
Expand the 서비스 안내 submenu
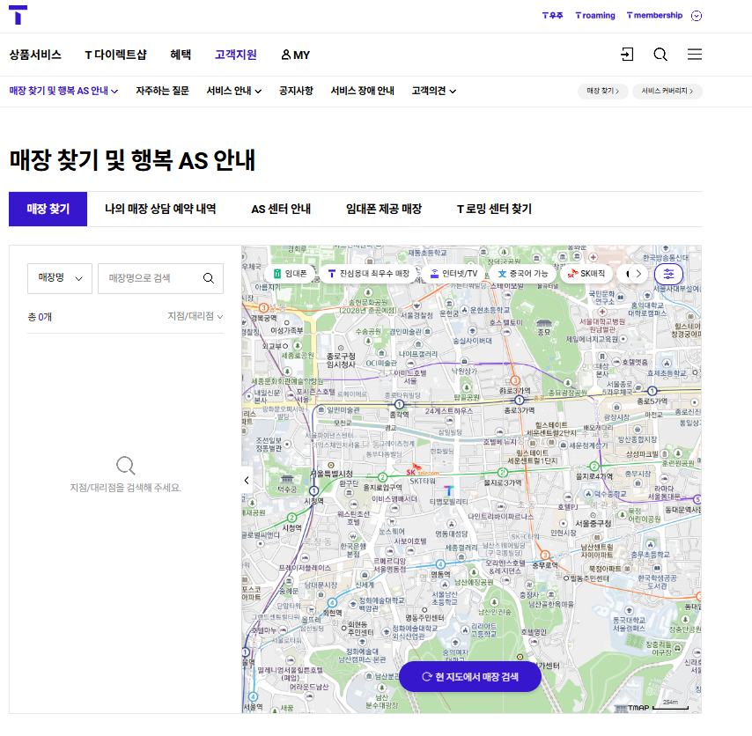point(234,91)
